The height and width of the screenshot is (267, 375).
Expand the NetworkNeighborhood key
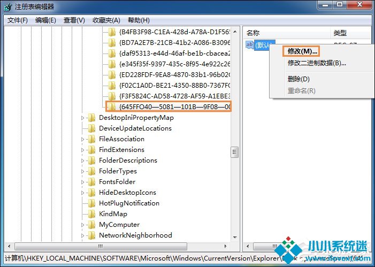(x=83, y=235)
